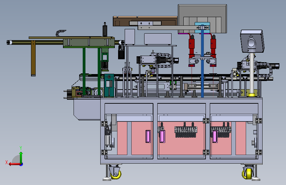The image size is (286, 185).
Task: Select the white end cap of the left rail
Action: pos(9,42)
